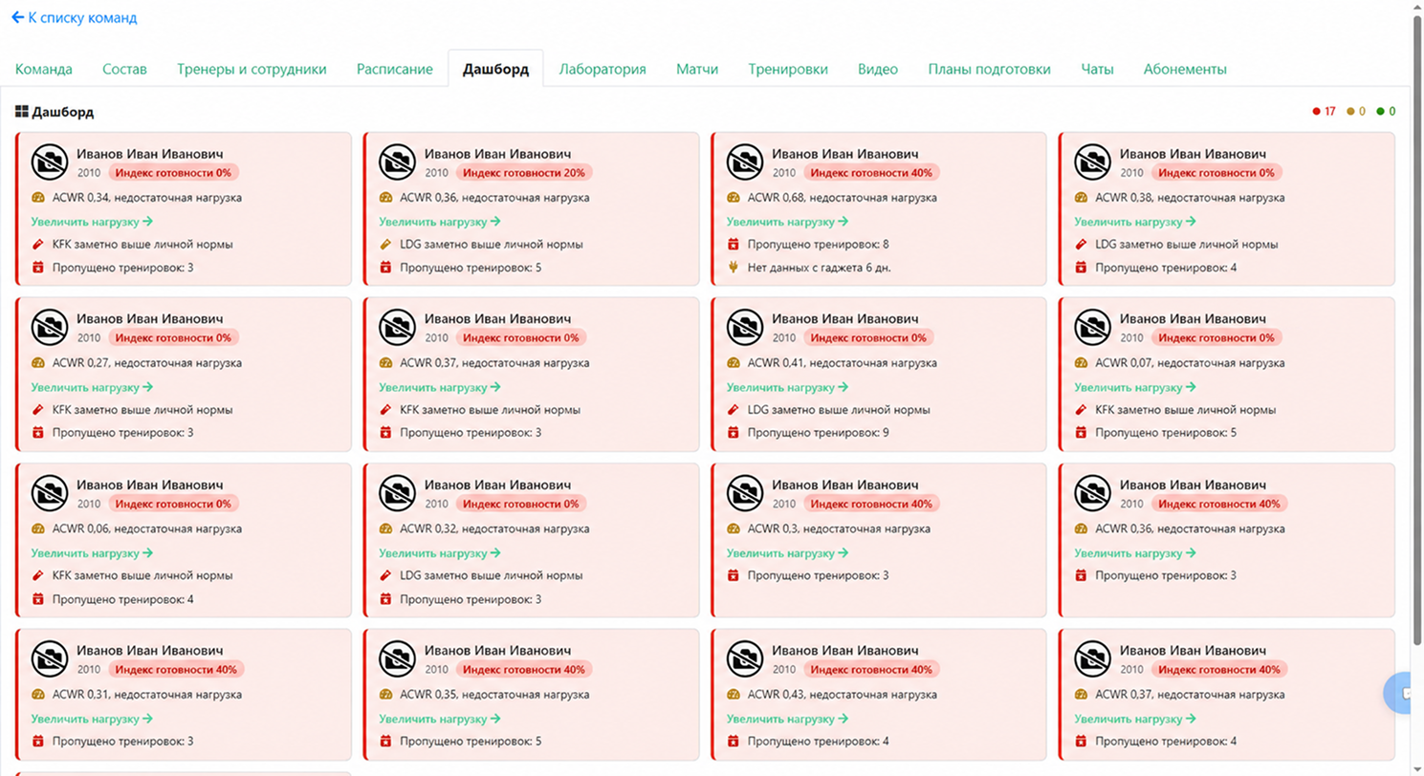
Task: Click the gauge icon beside ACWR 0,43
Action: [734, 695]
